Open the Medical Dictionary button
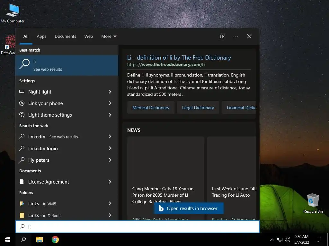Screen dimensions: 329x246 [x=151, y=108]
